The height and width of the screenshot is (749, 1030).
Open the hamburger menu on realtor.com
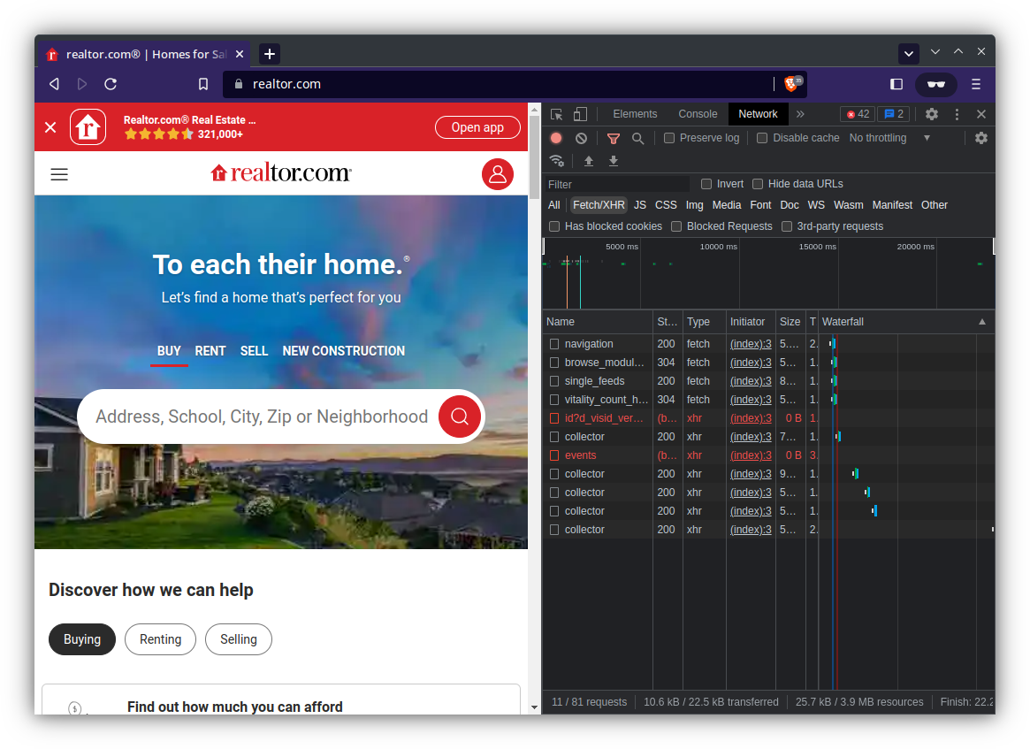point(59,174)
